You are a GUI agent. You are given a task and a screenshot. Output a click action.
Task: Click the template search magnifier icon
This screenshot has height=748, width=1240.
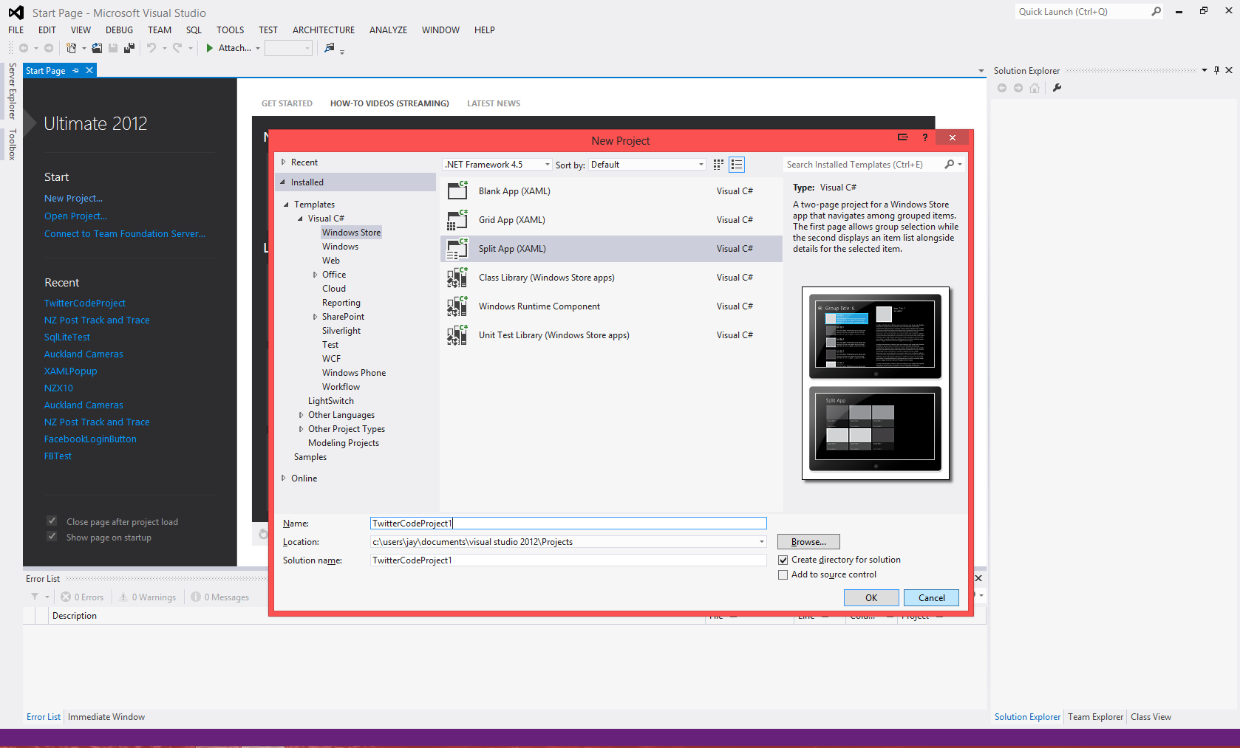coord(950,165)
